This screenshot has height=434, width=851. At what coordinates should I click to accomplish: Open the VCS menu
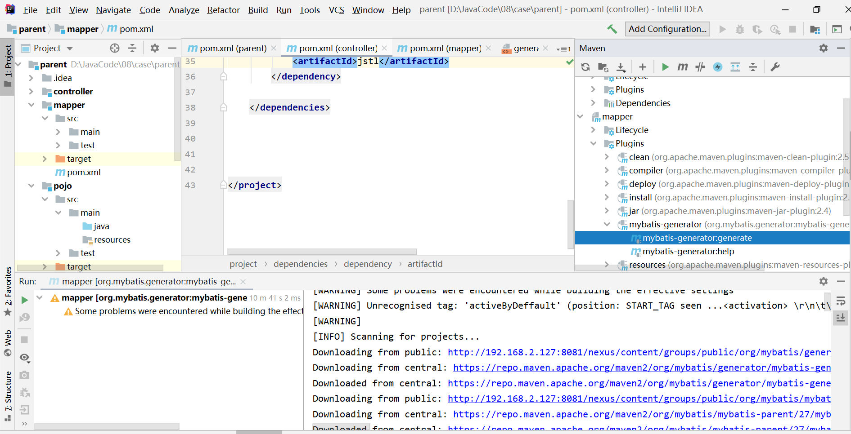pos(336,10)
